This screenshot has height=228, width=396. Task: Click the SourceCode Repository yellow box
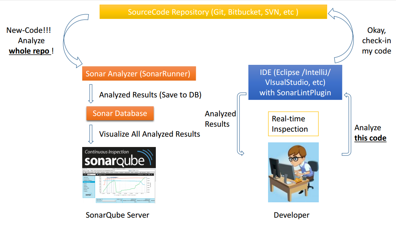click(213, 12)
